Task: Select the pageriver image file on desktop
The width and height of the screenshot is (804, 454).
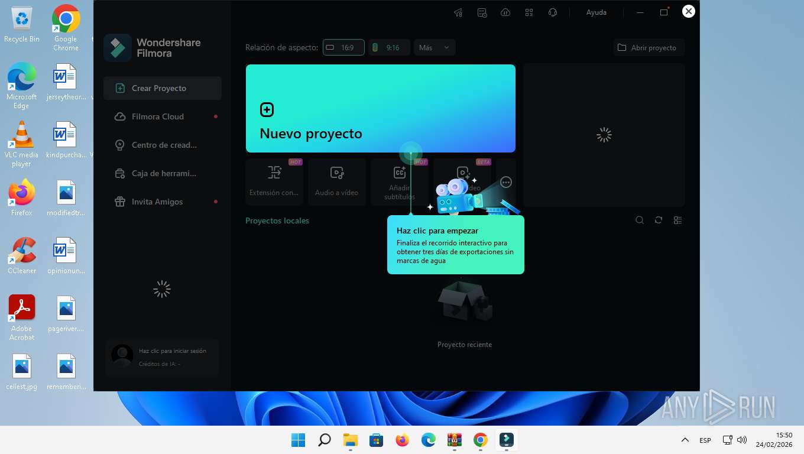Action: tap(66, 313)
